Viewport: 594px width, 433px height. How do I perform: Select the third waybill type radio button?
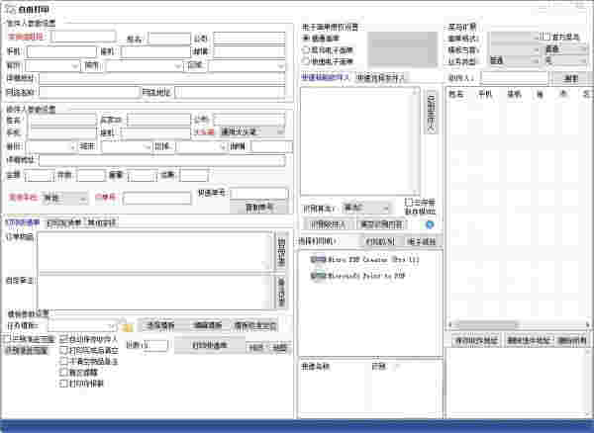coord(305,61)
